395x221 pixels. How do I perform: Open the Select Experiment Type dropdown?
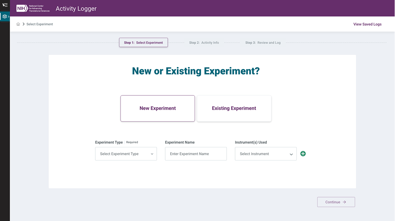pyautogui.click(x=126, y=154)
